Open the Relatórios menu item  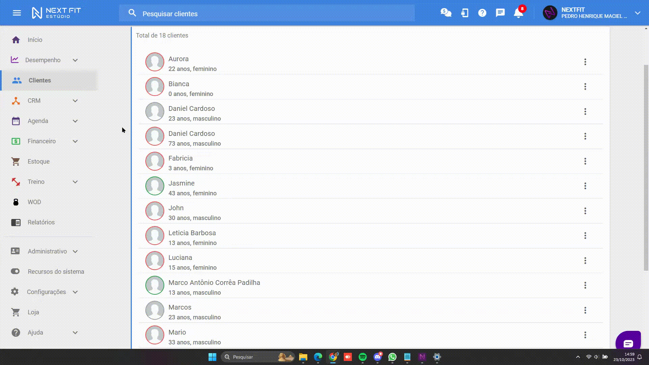tap(41, 222)
